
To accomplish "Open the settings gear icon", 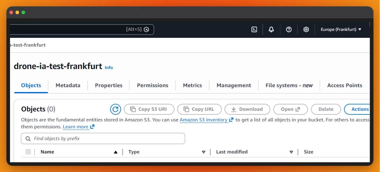I will click(306, 29).
